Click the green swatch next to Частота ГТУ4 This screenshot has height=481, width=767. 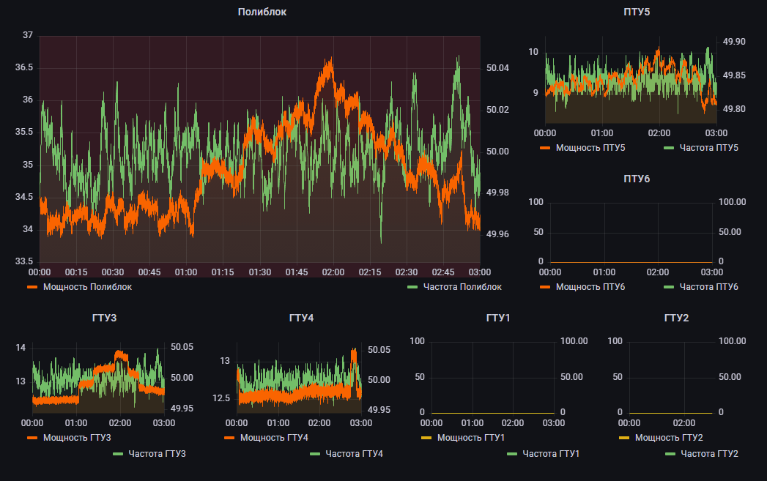click(315, 454)
